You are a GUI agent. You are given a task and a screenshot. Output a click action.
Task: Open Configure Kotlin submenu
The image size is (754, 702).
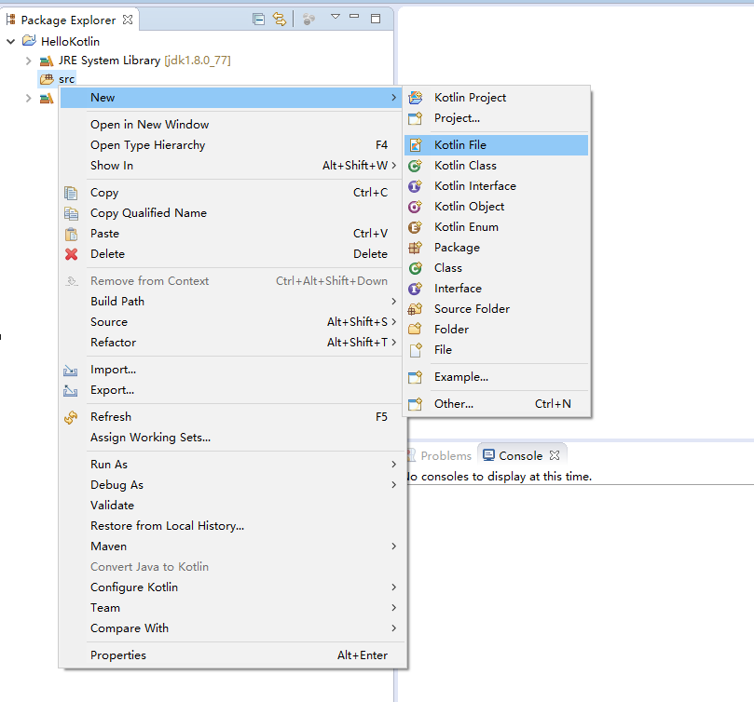(231, 587)
